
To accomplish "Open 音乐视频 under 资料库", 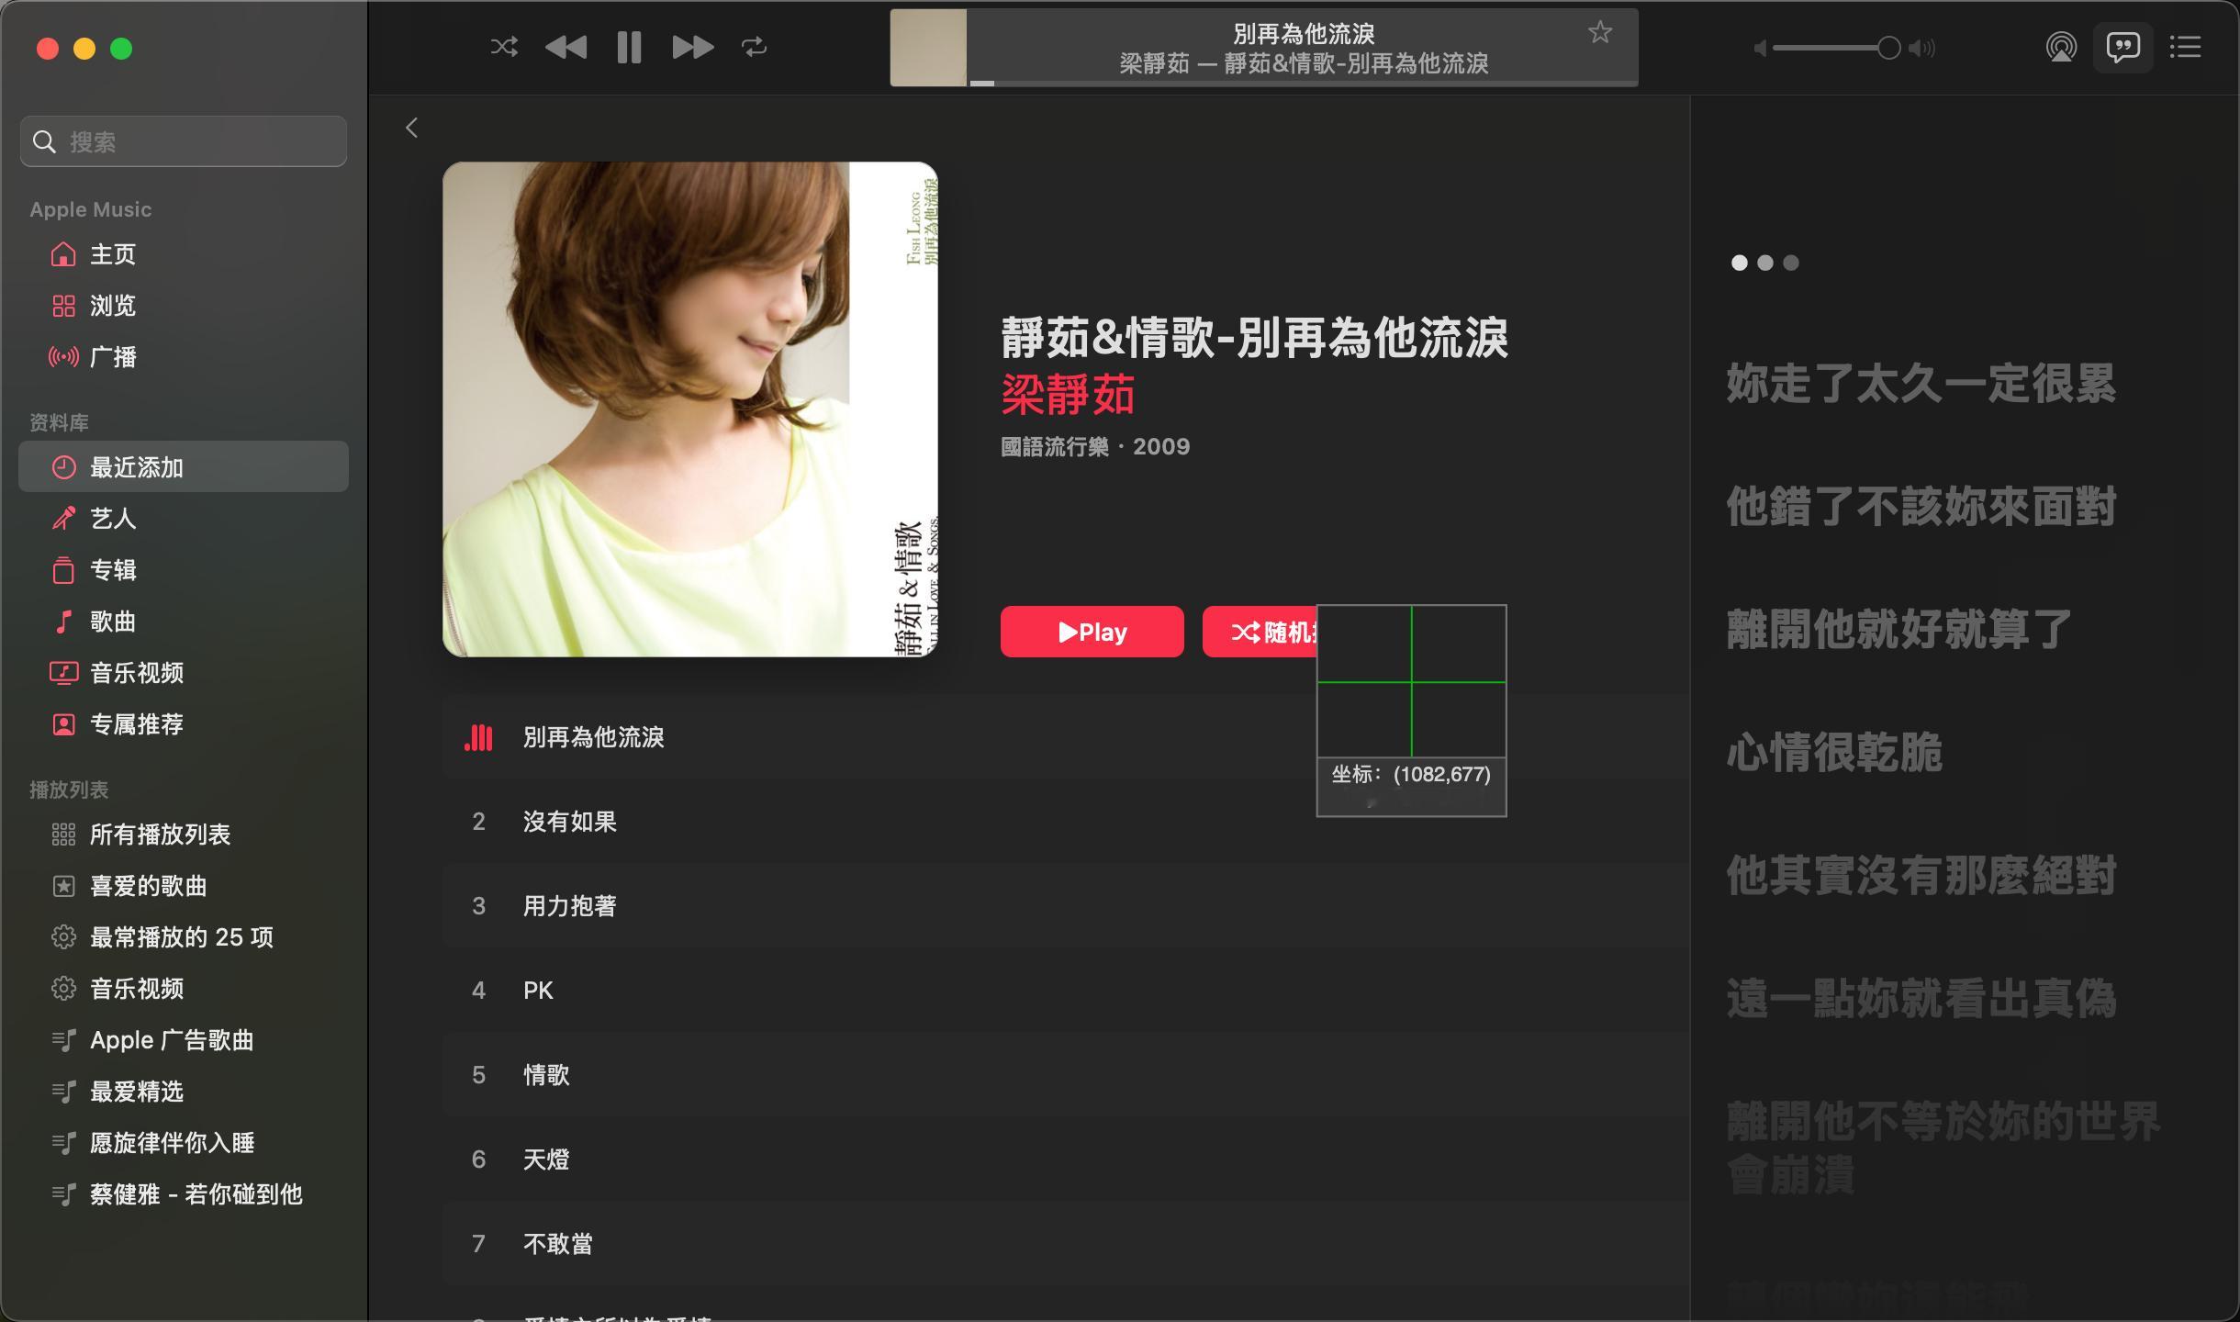I will click(184, 673).
